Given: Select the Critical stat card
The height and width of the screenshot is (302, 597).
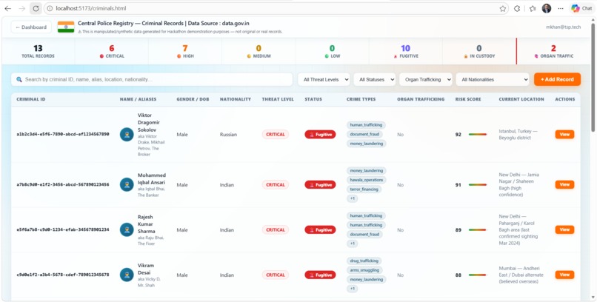Looking at the screenshot, I should point(112,51).
